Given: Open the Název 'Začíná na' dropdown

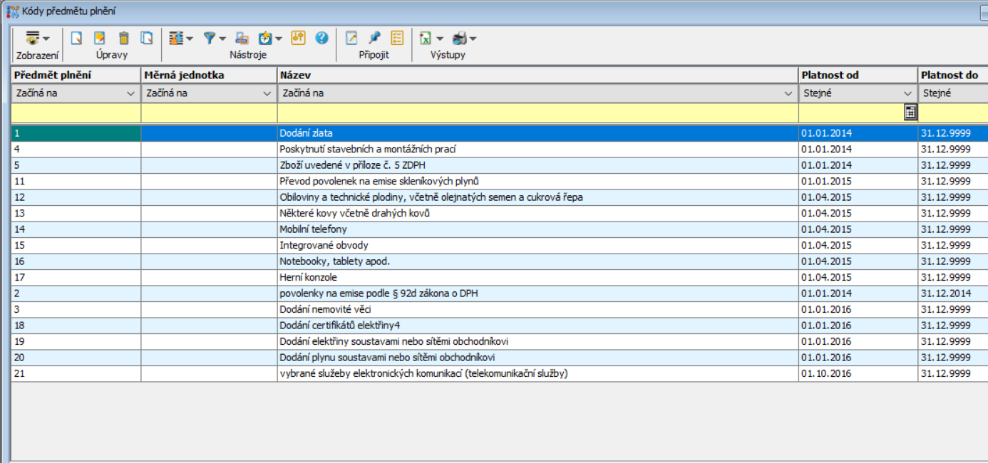Looking at the screenshot, I should point(788,93).
